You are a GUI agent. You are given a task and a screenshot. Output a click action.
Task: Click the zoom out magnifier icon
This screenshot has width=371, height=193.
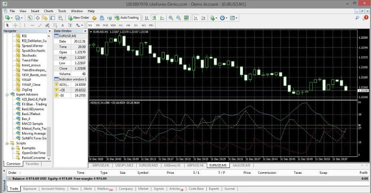point(178,18)
